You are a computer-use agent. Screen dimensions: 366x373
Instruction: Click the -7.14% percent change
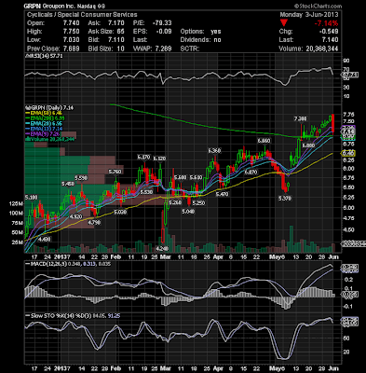[326, 23]
